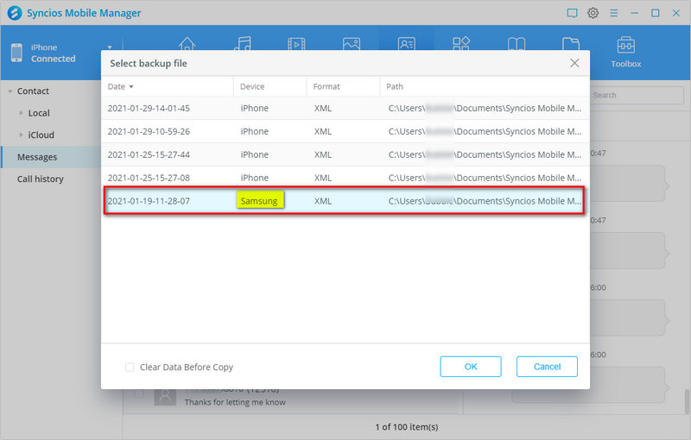Click the Device column header

tap(269, 86)
